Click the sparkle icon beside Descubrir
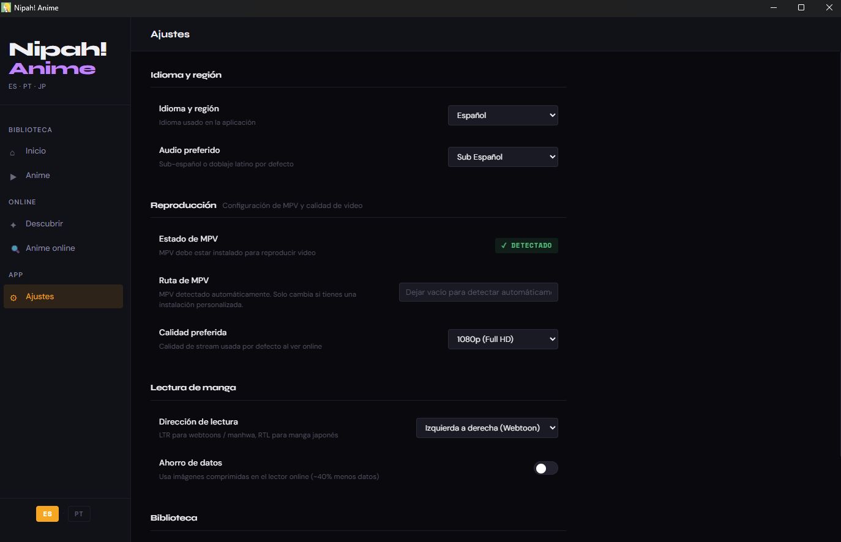 (13, 225)
